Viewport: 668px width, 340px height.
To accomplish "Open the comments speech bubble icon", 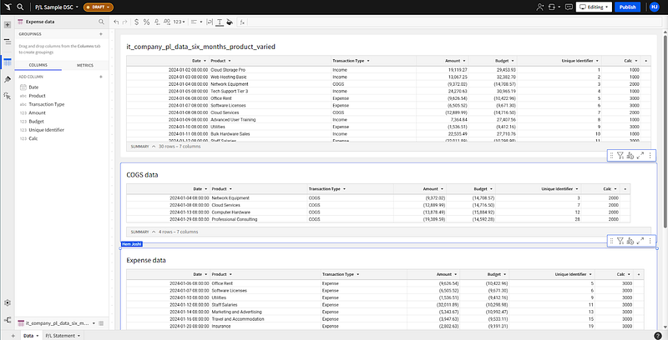I will click(x=569, y=7).
